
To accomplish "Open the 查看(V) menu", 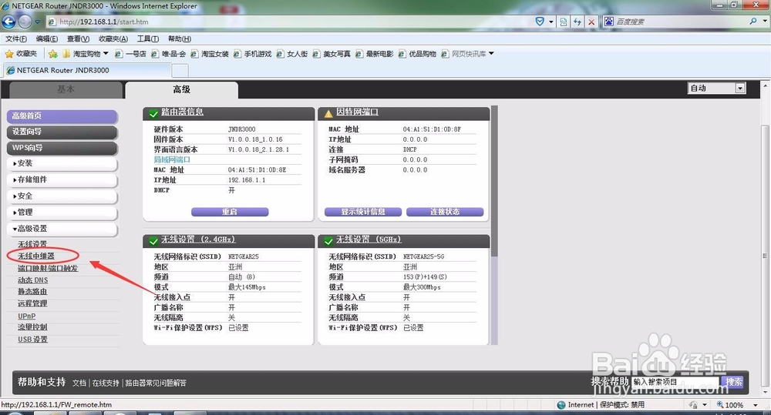I will click(x=78, y=38).
